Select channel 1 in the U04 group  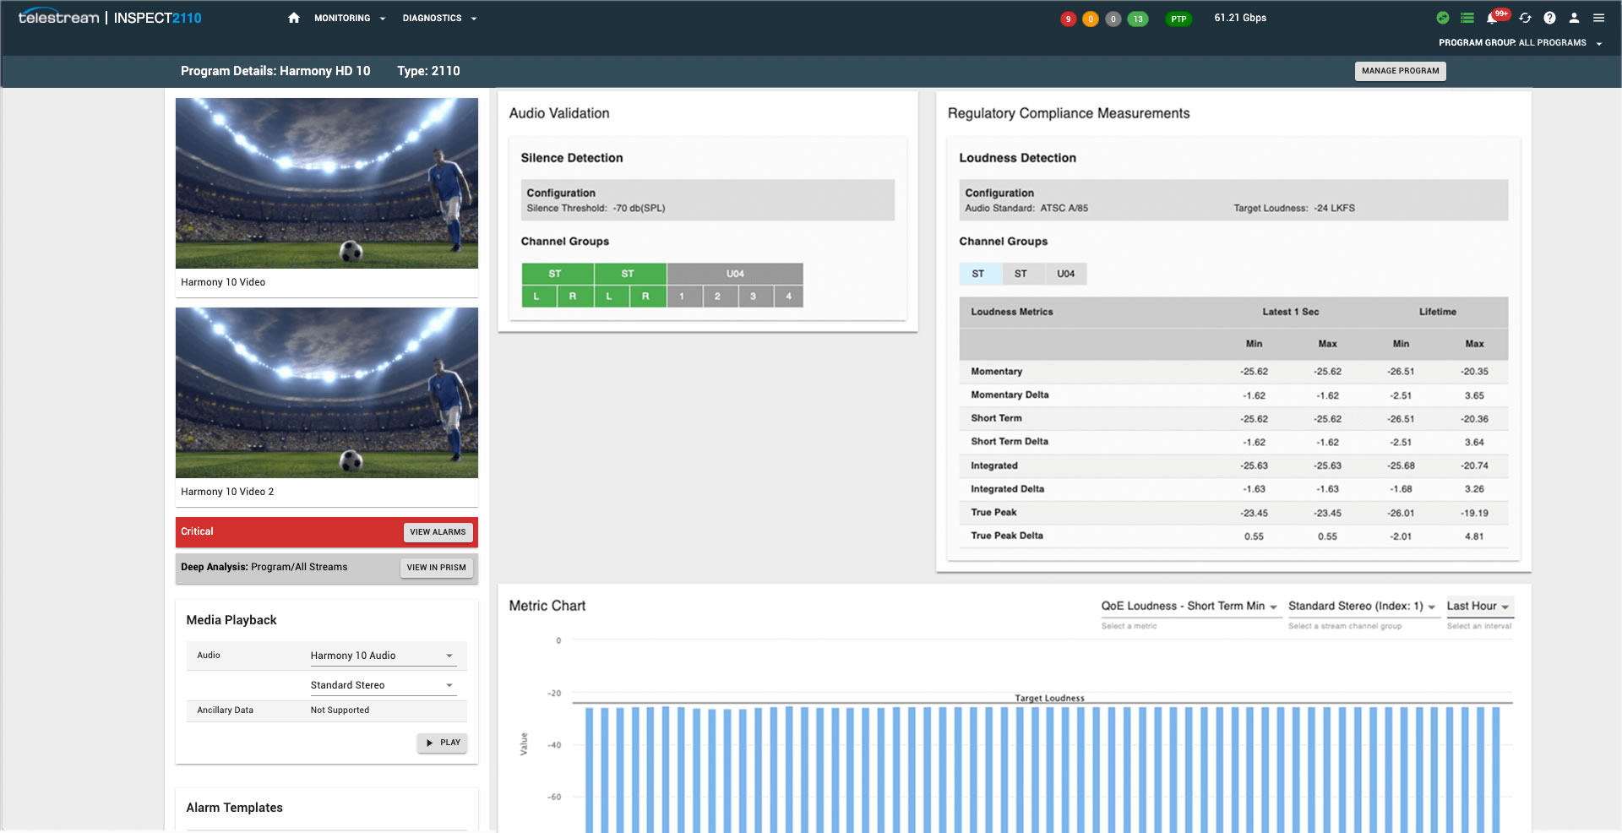point(684,297)
